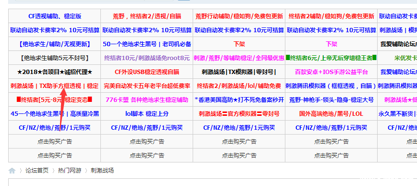Click 荒野，终结者2/透视/自瞄 ad link

(x=147, y=16)
